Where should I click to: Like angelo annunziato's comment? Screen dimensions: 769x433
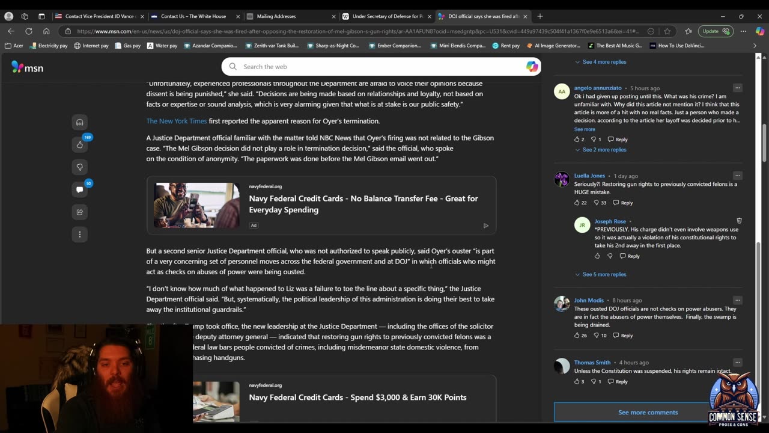click(x=577, y=140)
